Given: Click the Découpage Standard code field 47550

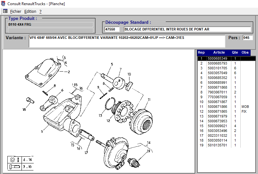Looking at the screenshot, I should coord(112,29).
